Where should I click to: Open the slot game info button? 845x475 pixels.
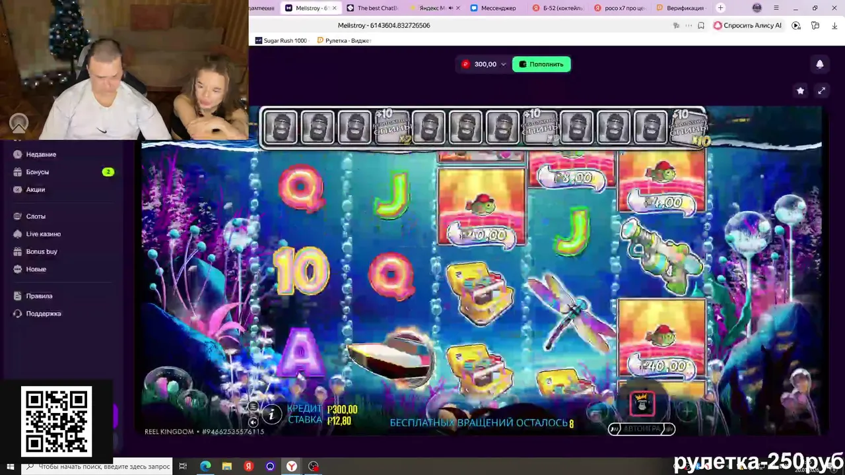pyautogui.click(x=271, y=414)
